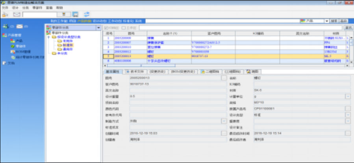
Task: Click the blue refresh arrows icon
Action: (87, 15)
